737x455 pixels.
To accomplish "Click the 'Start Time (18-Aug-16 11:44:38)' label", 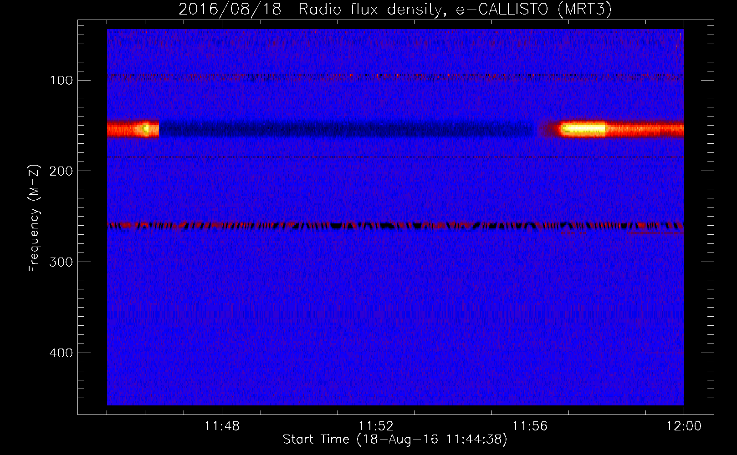I will click(x=395, y=440).
